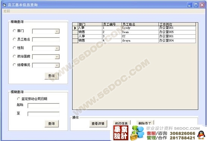Click 销售 department cell in Dean's row

[90, 32]
